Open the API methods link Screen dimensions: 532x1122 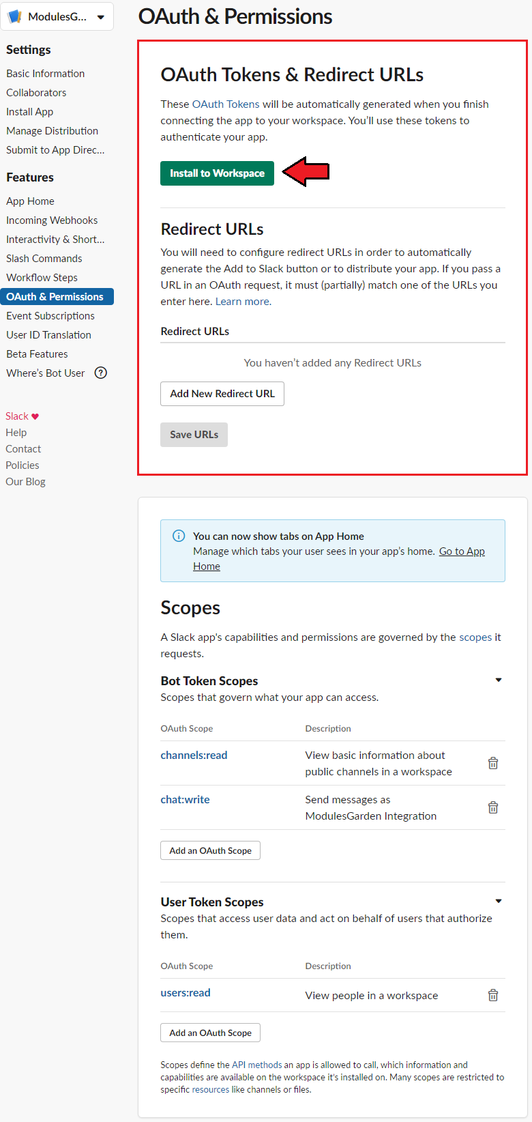[x=256, y=1065]
